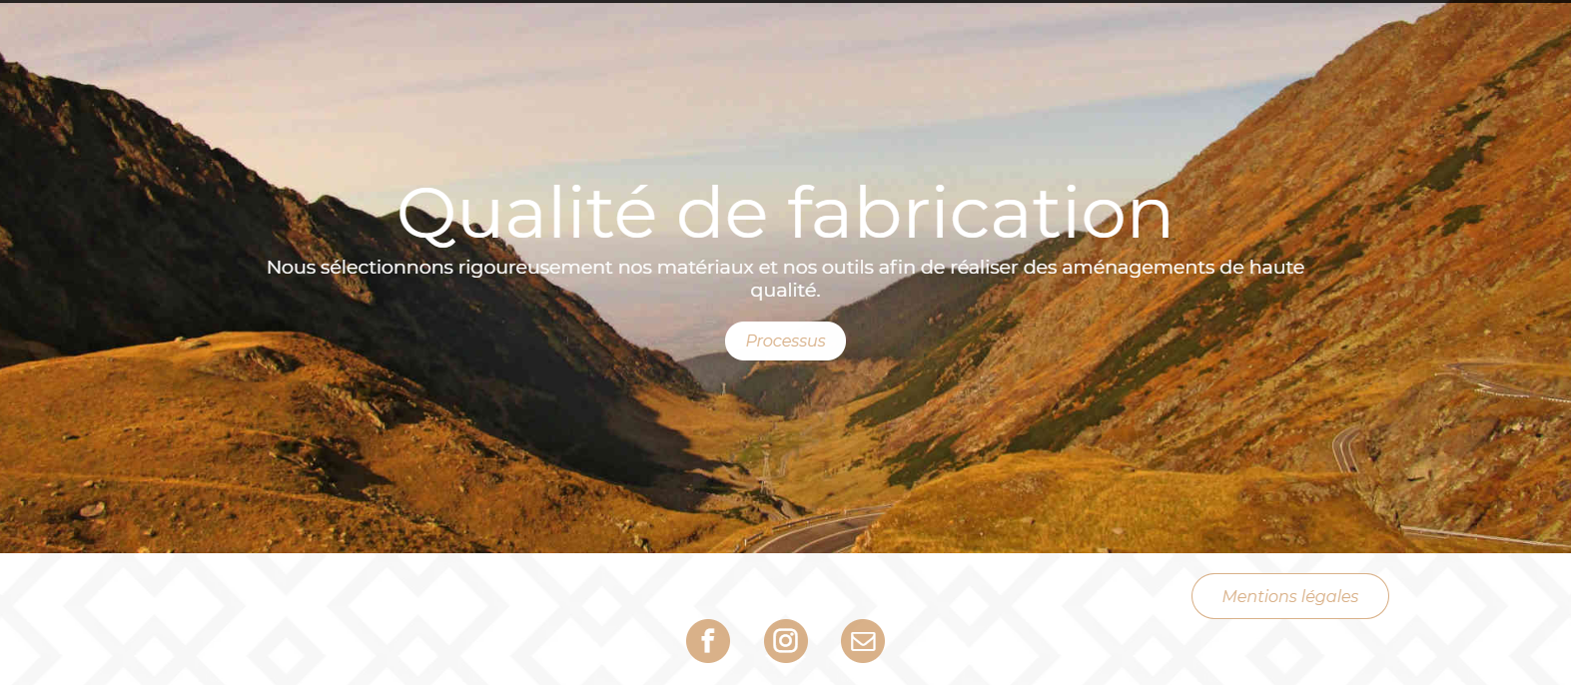The image size is (1571, 685).
Task: Open the Instagram profile icon
Action: coord(786,641)
